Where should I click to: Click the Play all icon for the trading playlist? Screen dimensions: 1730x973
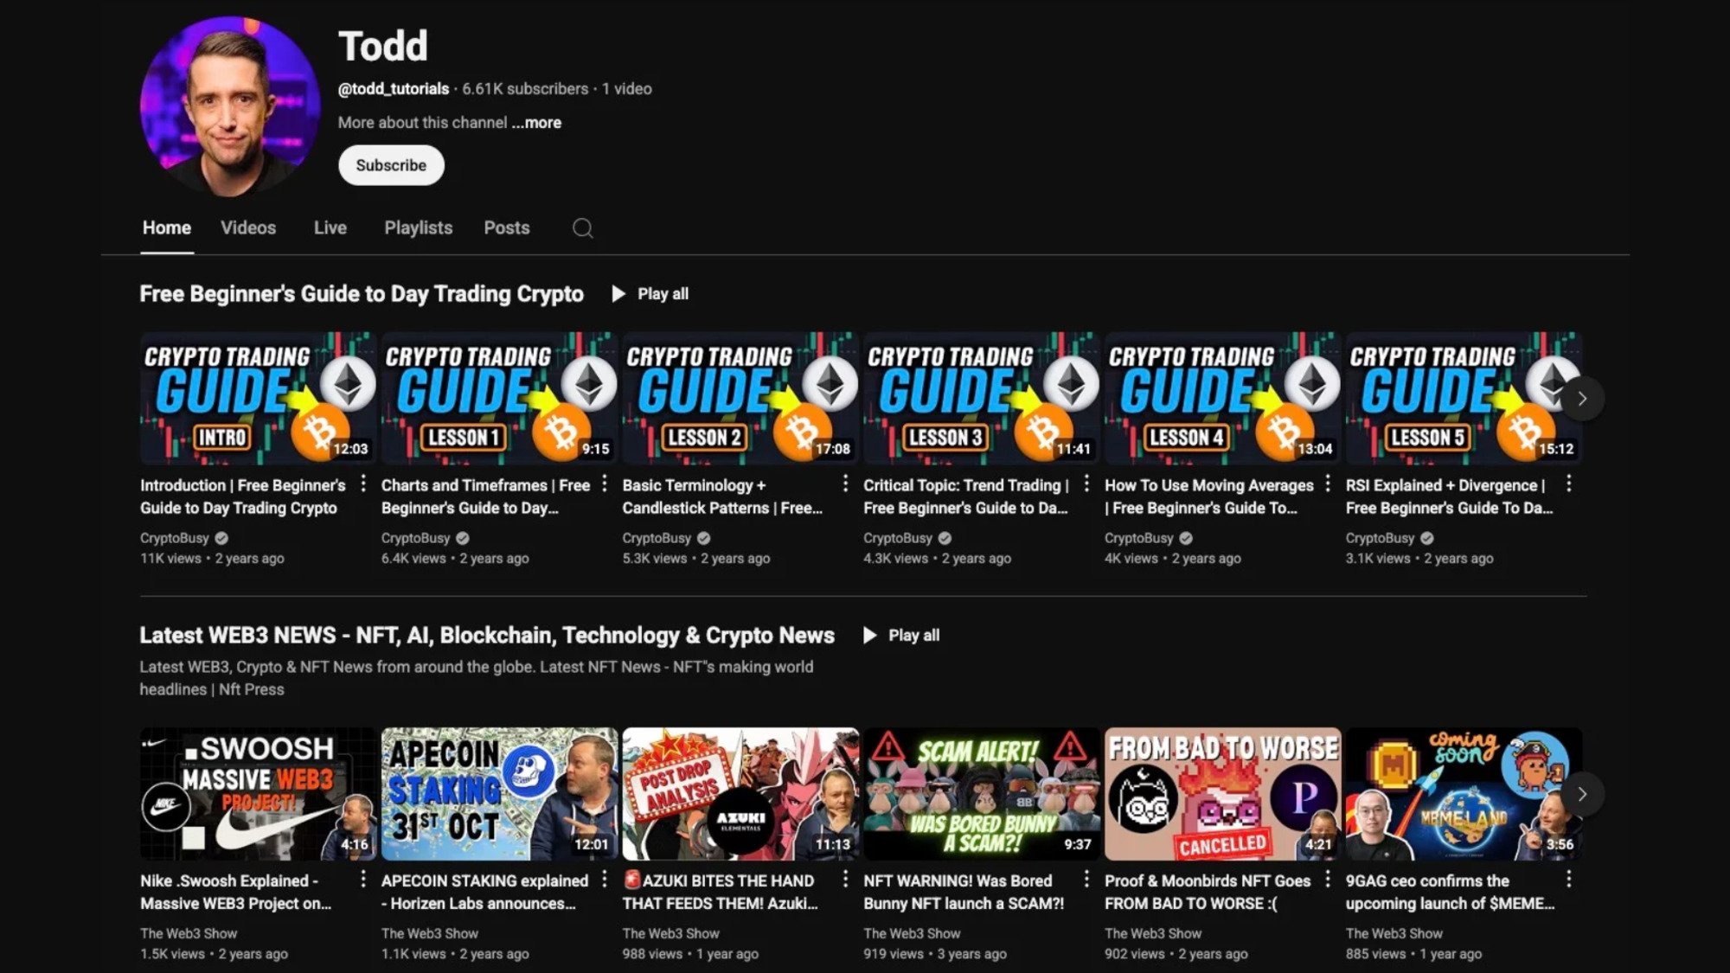pyautogui.click(x=619, y=294)
